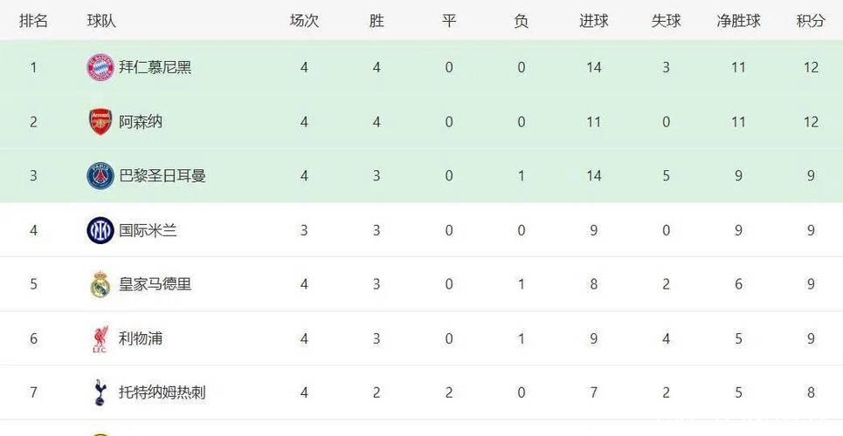Click the 进球 column header

[x=593, y=20]
